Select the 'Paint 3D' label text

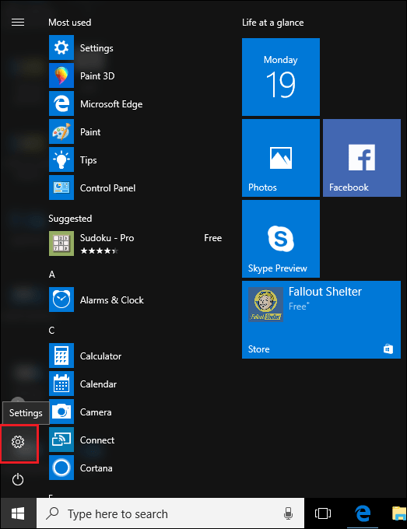coord(97,76)
